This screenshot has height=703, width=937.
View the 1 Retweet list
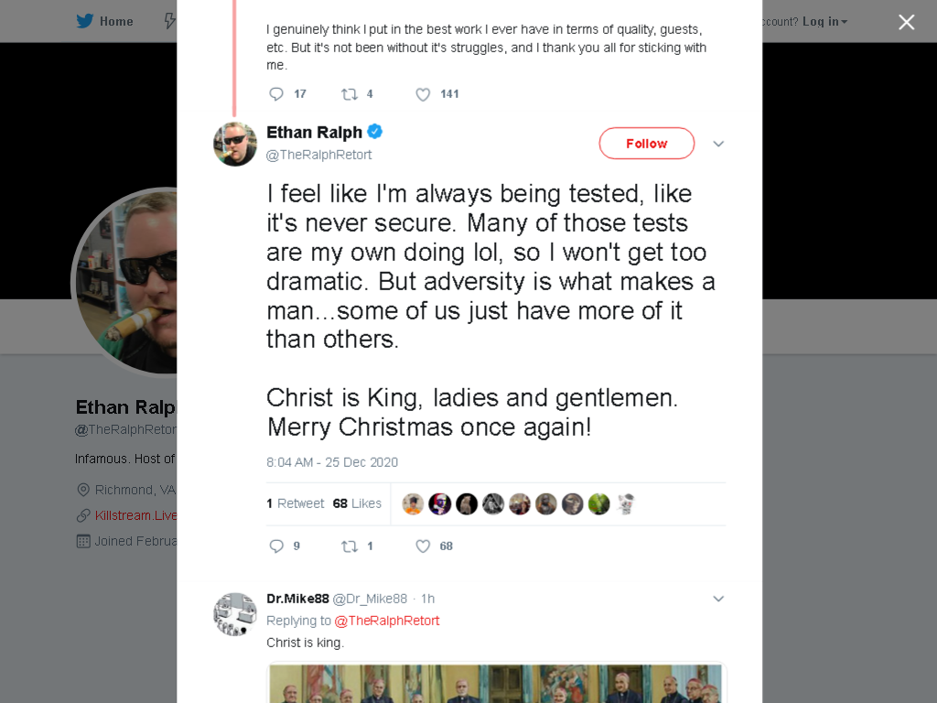296,503
